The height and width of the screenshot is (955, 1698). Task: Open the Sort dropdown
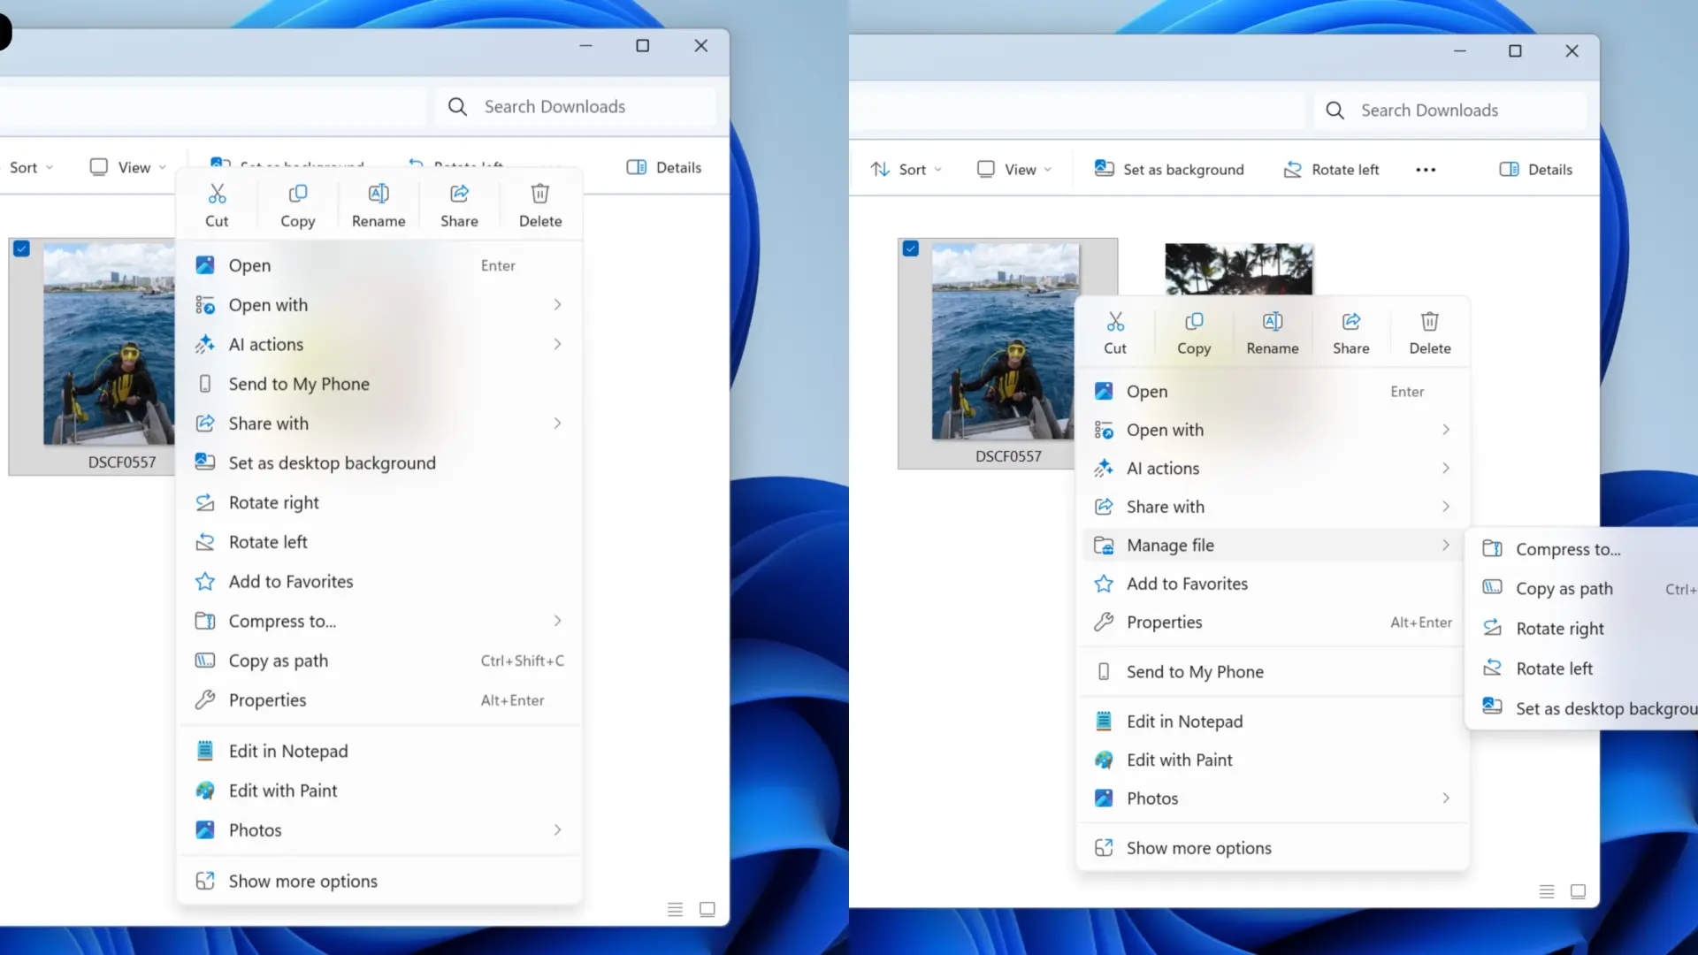(906, 169)
